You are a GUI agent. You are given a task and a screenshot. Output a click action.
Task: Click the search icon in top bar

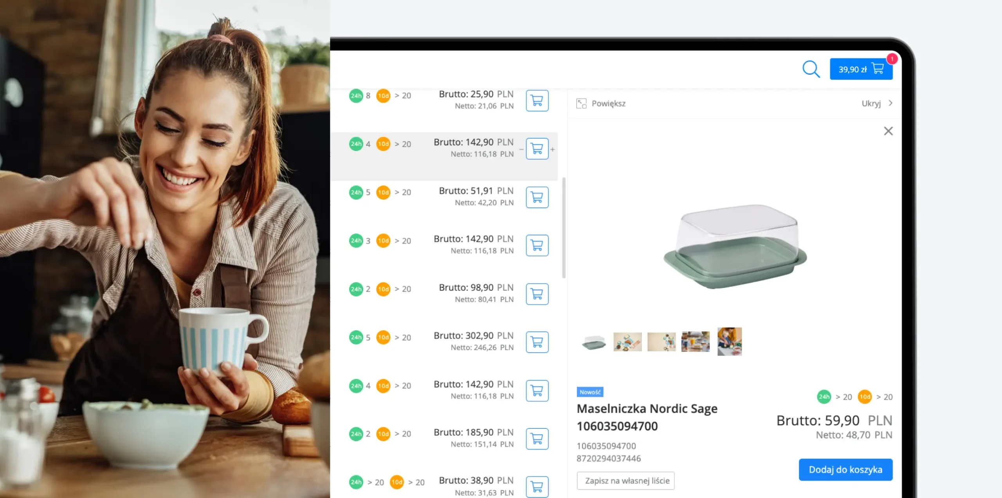[x=811, y=69]
